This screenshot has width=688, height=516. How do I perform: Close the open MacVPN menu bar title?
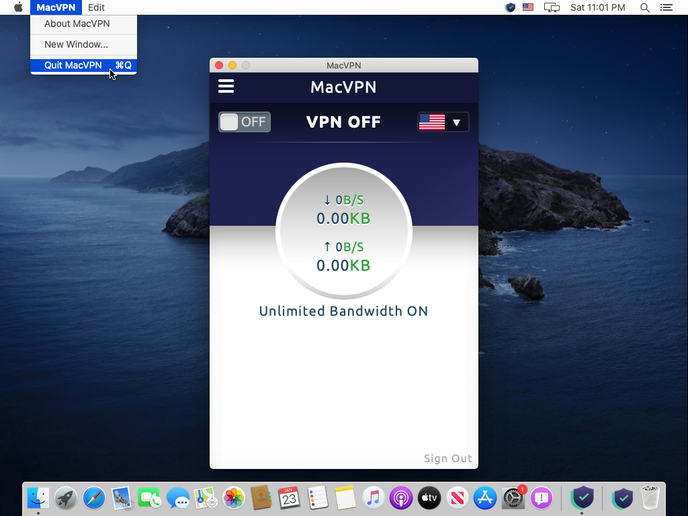(56, 7)
